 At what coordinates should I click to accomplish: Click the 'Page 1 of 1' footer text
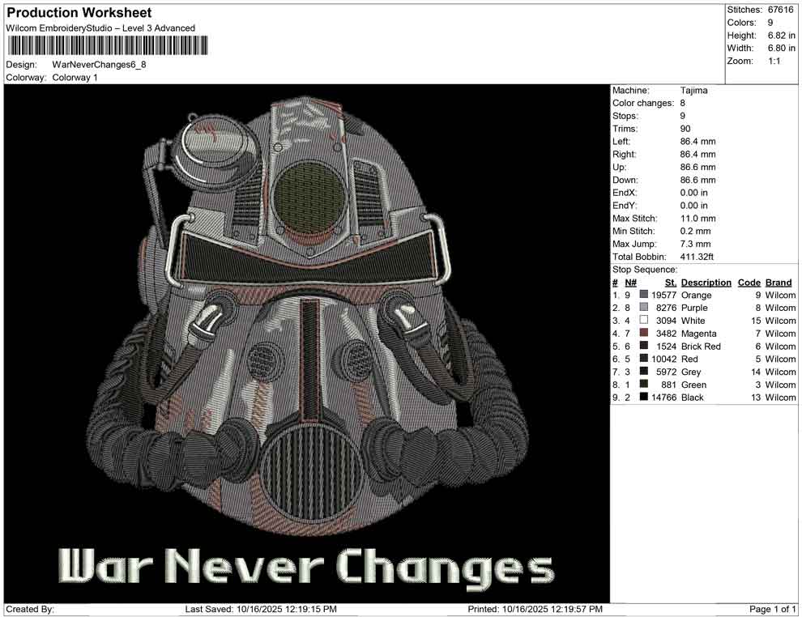click(772, 609)
